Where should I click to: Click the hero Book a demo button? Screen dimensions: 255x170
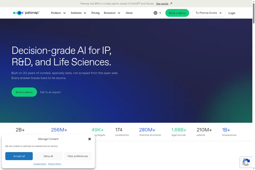coord(24,92)
